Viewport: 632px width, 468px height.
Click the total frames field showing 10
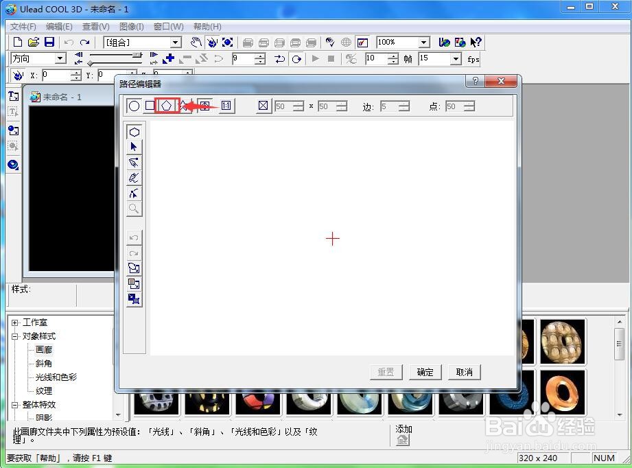(377, 59)
